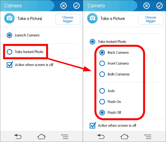This screenshot has height=142, width=166.
Task: Tap the Camera title on right screen
Action: (x=96, y=6)
